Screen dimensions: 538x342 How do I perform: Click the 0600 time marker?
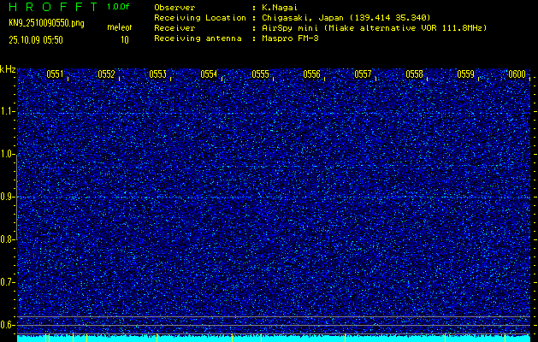tap(517, 74)
